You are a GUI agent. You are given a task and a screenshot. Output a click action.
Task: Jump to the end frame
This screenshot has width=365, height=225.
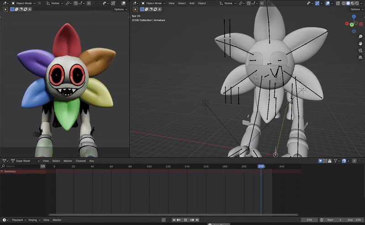197,220
